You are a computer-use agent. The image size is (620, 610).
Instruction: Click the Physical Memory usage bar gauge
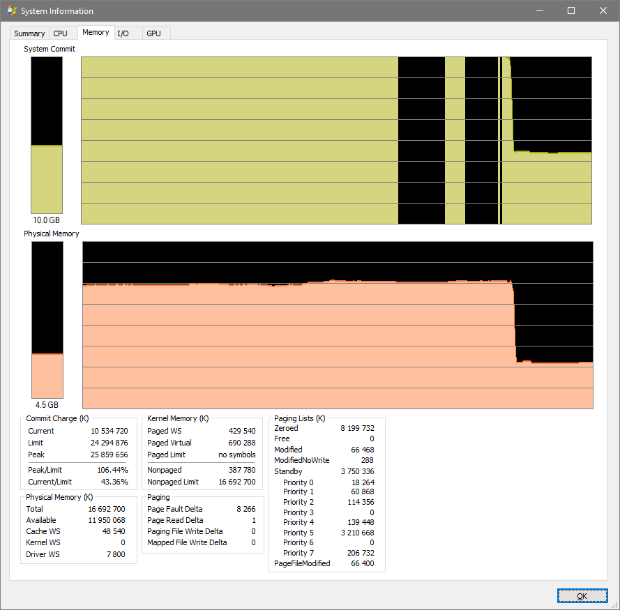coord(47,320)
